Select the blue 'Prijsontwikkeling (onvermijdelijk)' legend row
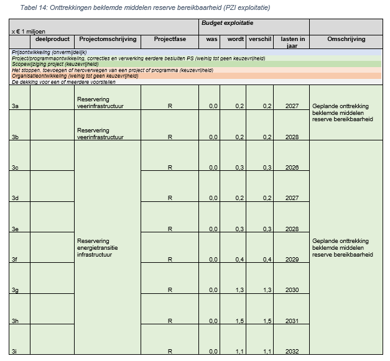The height and width of the screenshot is (361, 390). tap(49, 52)
